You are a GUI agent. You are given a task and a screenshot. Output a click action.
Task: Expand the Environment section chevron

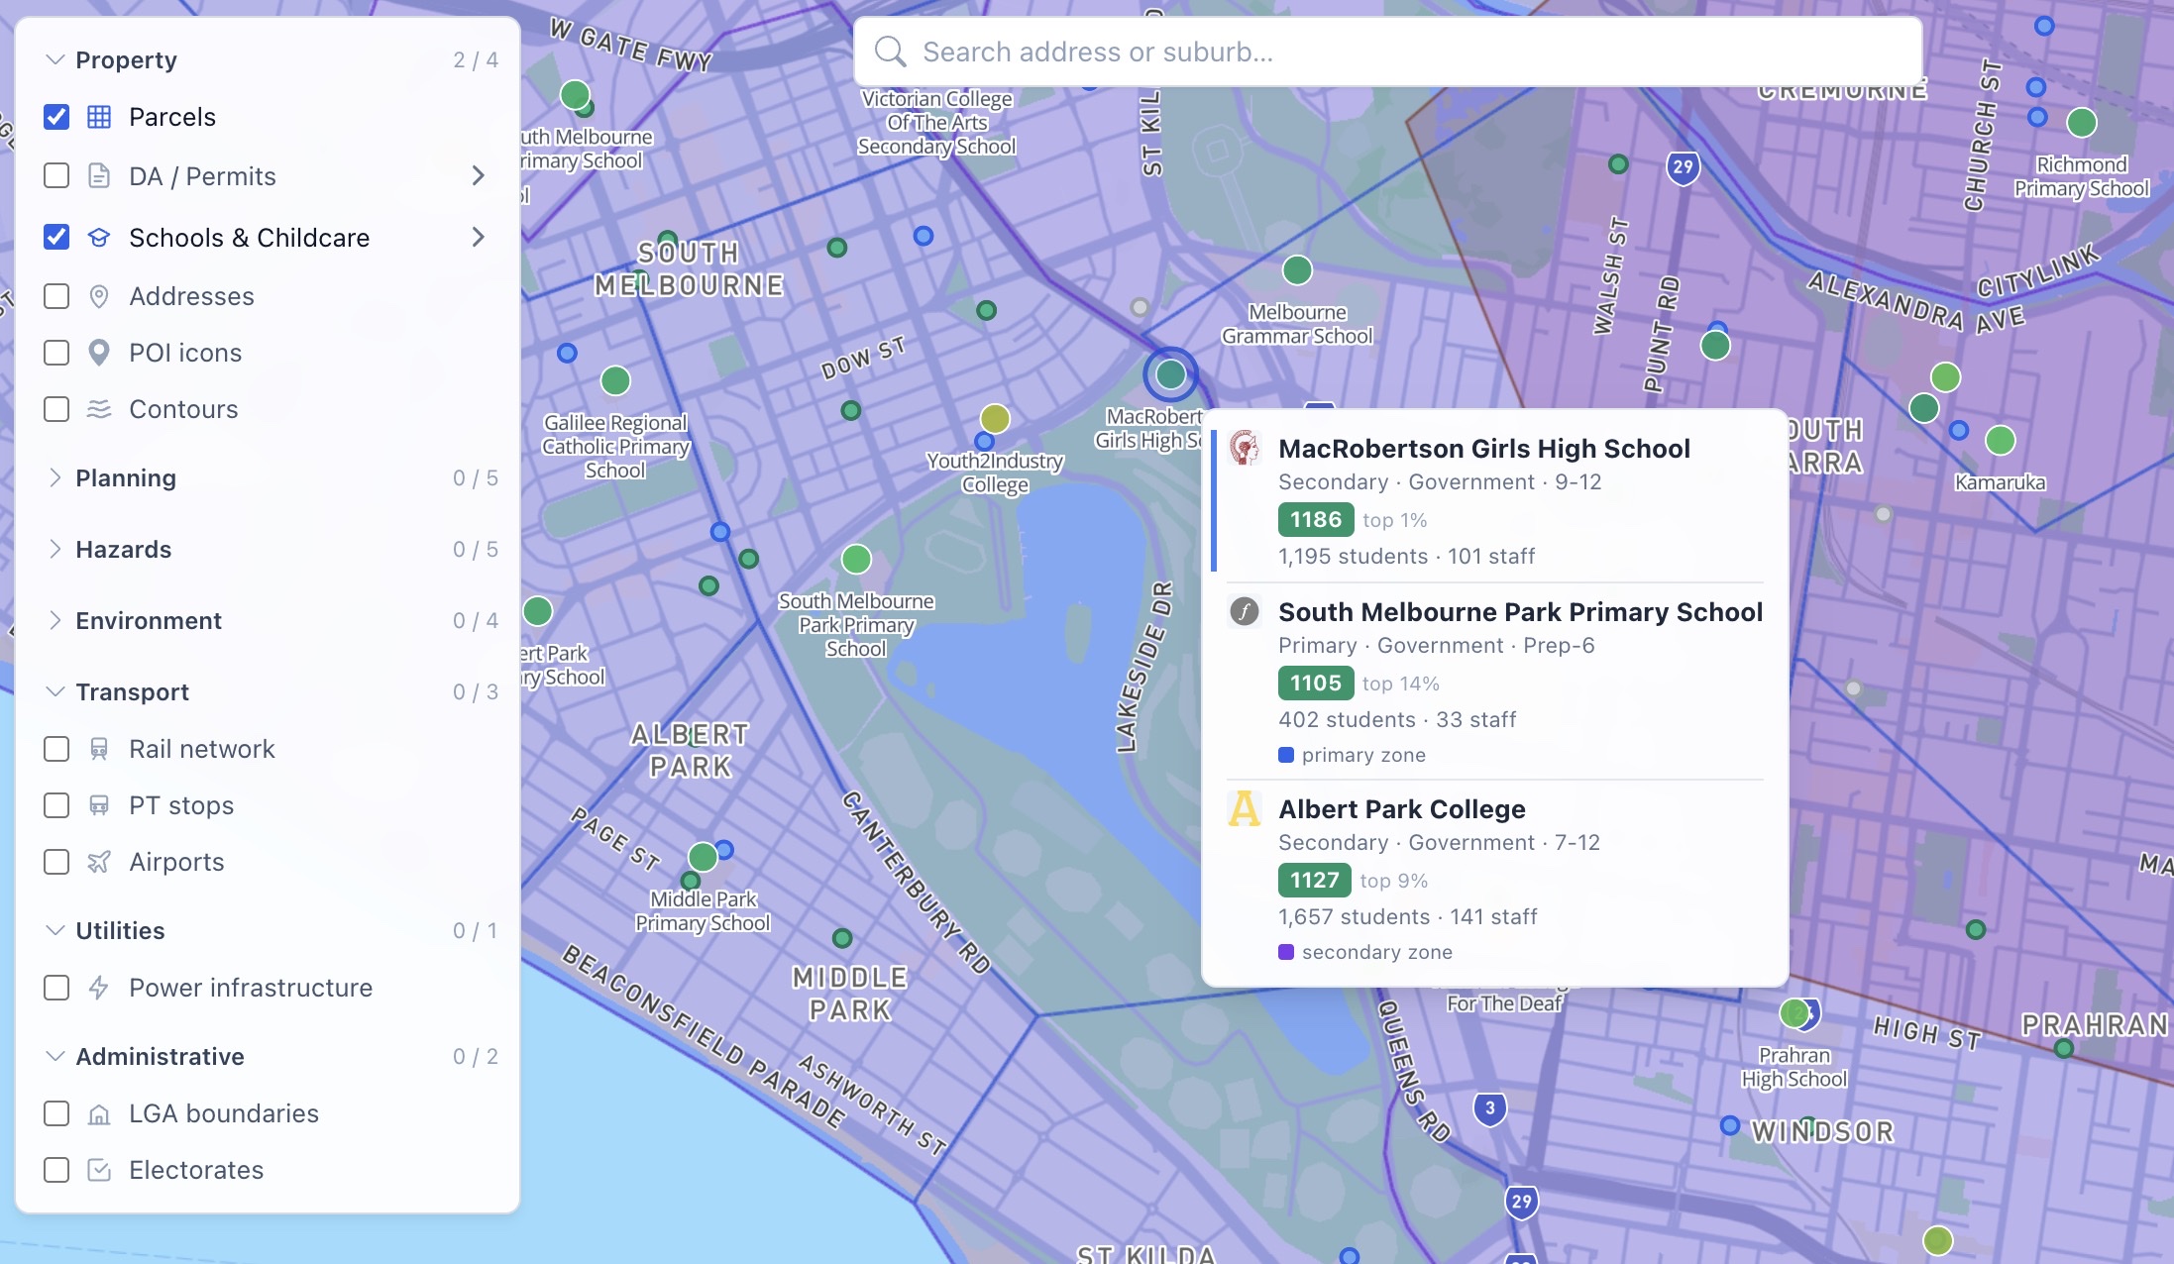(x=55, y=620)
